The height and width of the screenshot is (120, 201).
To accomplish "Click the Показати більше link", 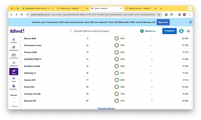I will pos(106,108).
